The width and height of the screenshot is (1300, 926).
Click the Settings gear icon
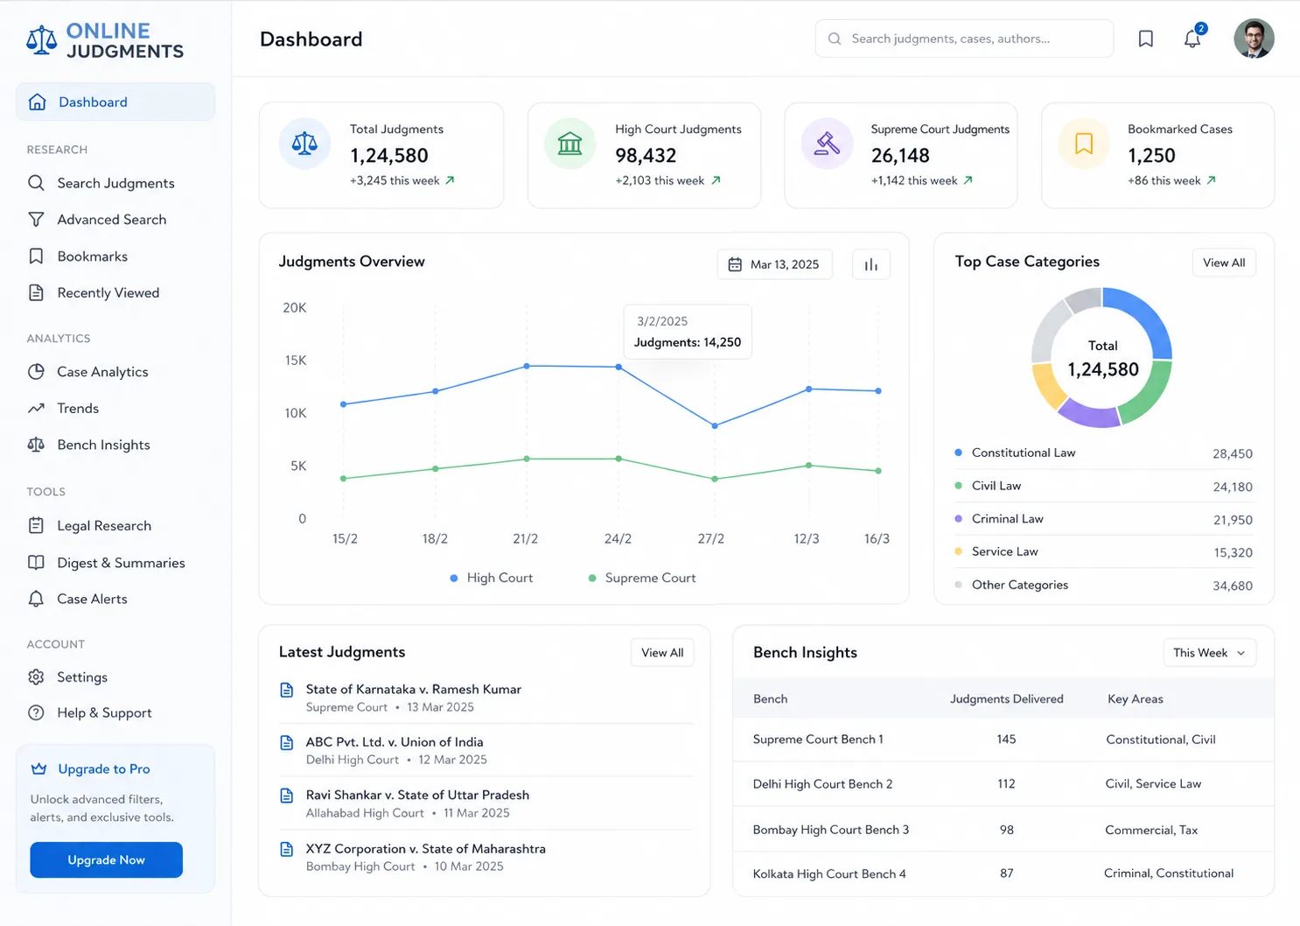tap(36, 677)
